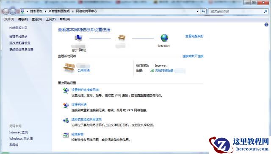Click the 疑难解答 link
This screenshot has height=154, width=271.
(x=77, y=134)
